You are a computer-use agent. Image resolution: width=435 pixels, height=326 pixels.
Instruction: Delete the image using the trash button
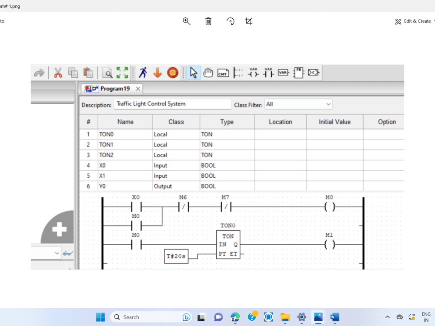208,21
